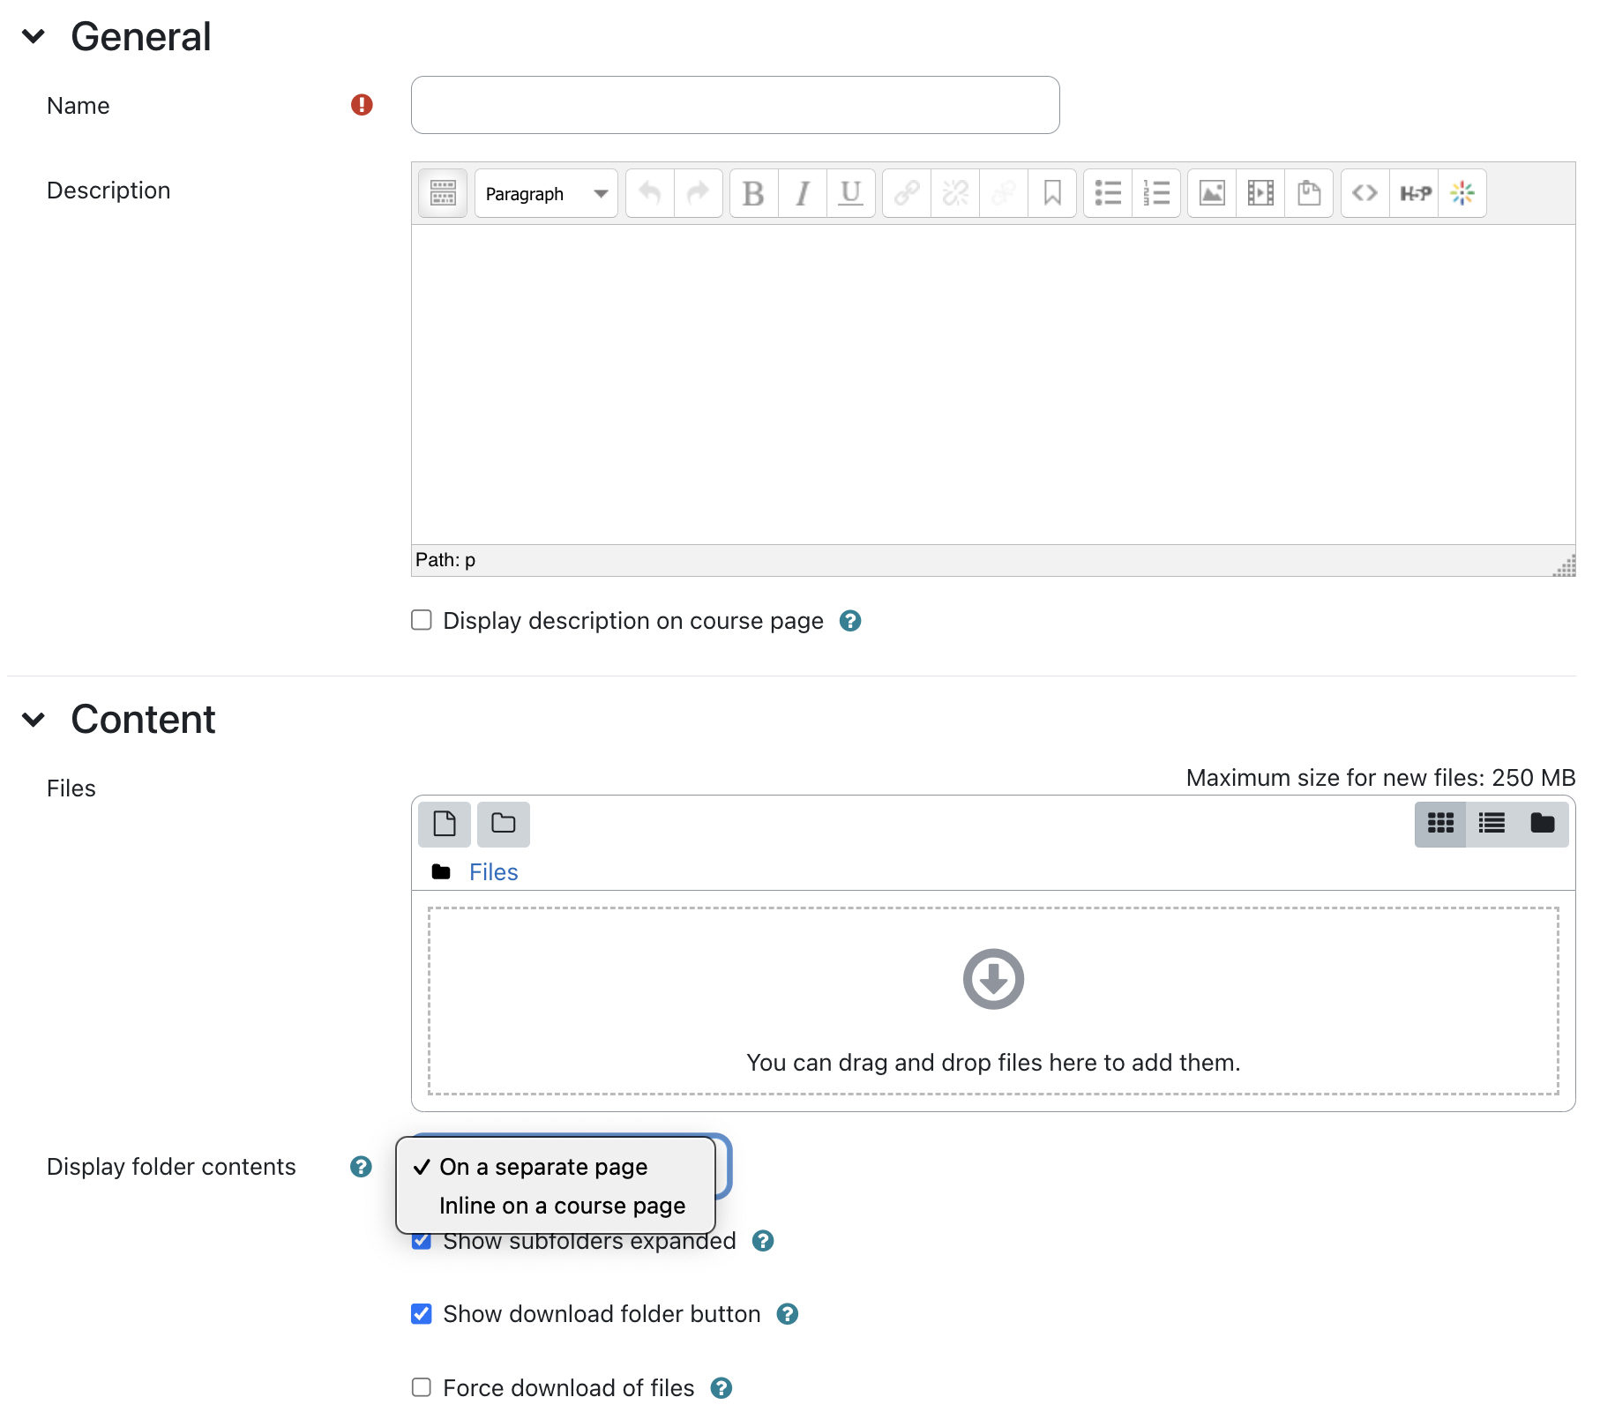Collapse the General section
Image resolution: width=1600 pixels, height=1427 pixels.
tap(34, 37)
